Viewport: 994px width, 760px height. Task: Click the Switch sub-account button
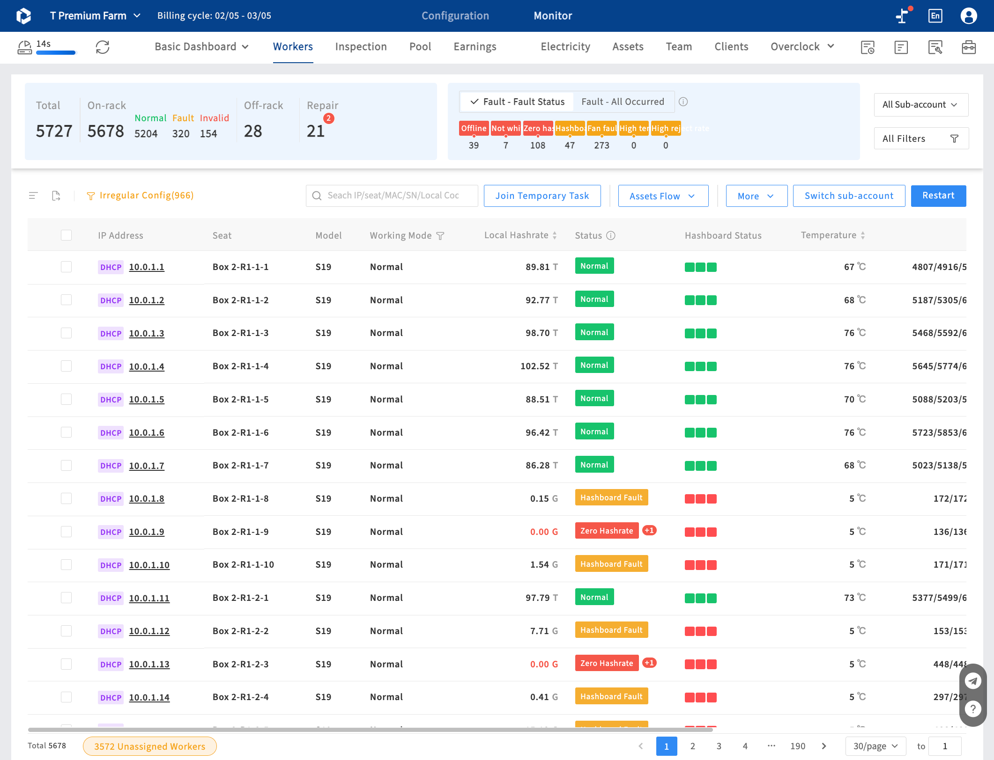tap(849, 196)
